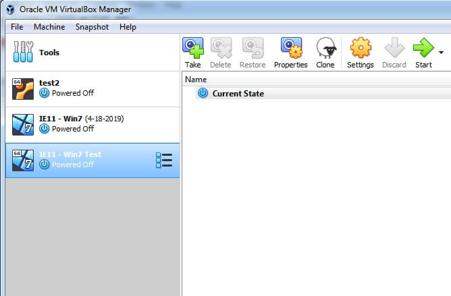451x296 pixels.
Task: Select the Tools entry in sidebar
Action: click(x=92, y=53)
